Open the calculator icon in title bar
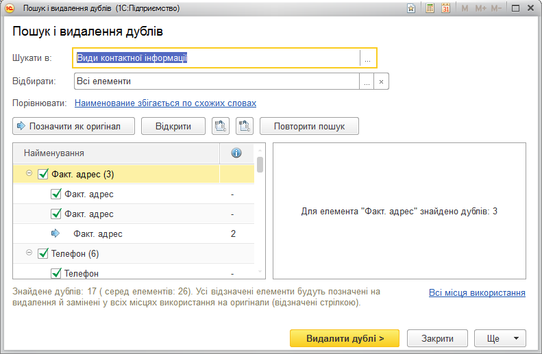The image size is (542, 354). [x=430, y=8]
